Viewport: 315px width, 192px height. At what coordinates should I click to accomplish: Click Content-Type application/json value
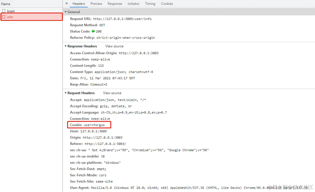point(124,72)
